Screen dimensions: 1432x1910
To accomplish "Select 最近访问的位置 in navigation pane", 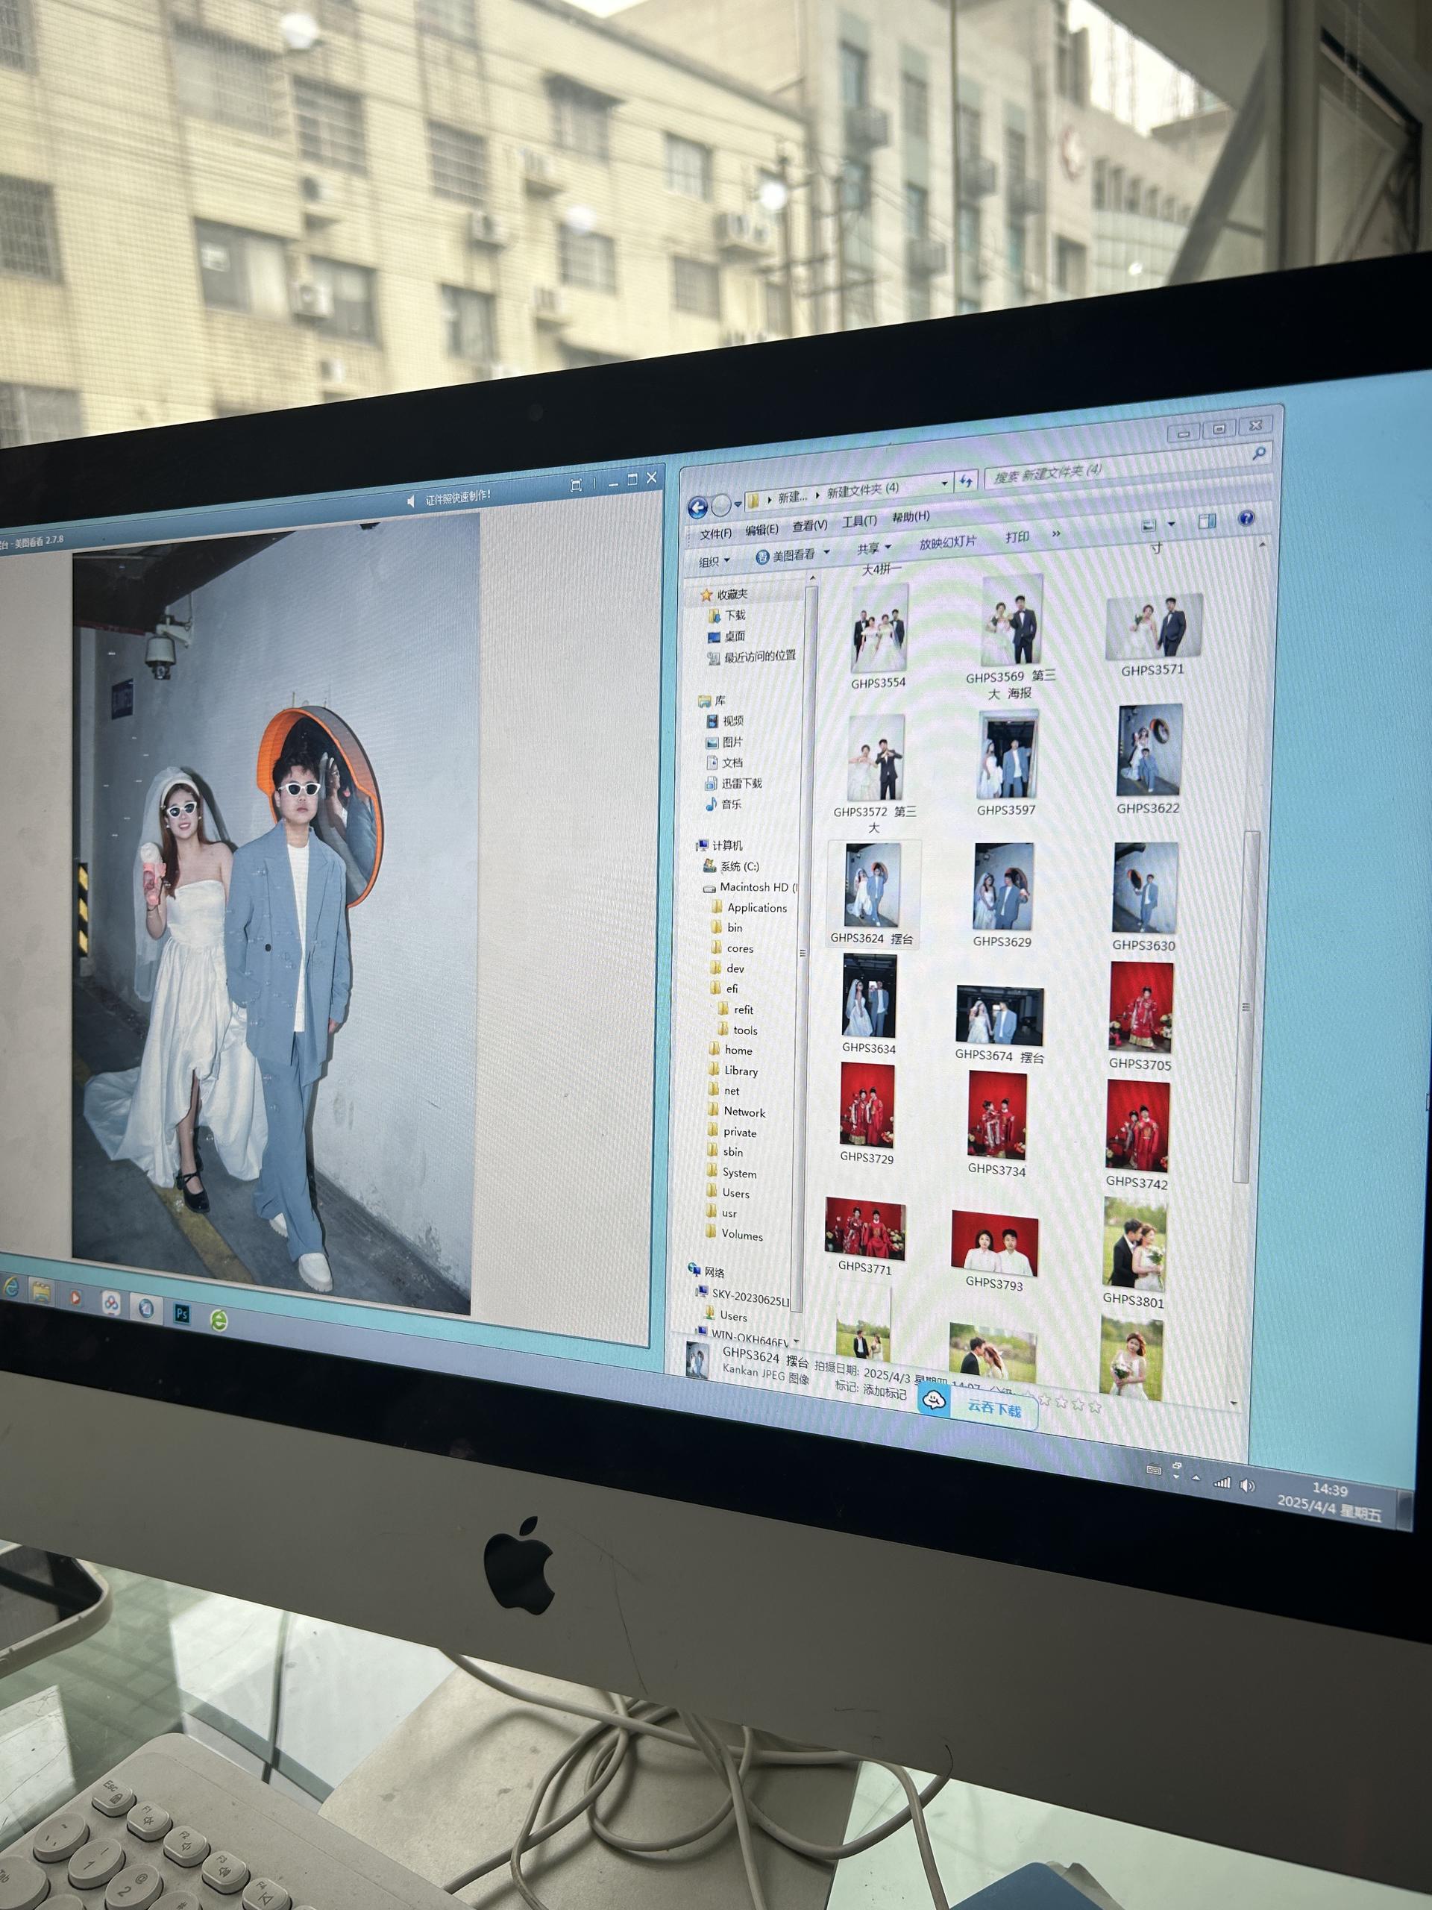I will pyautogui.click(x=751, y=657).
